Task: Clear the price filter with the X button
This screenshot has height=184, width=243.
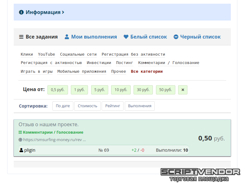Action: (x=183, y=90)
